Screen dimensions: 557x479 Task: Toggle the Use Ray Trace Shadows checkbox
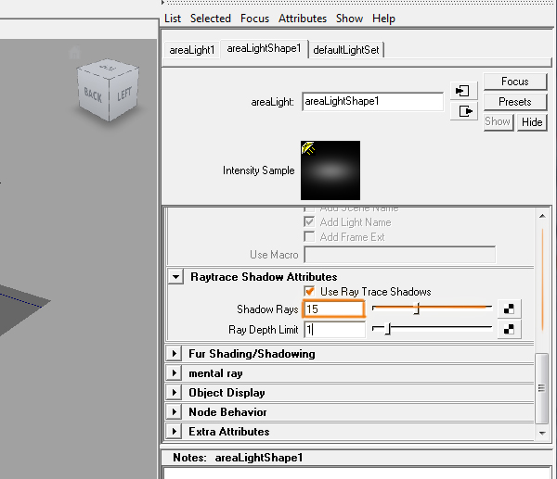click(309, 292)
